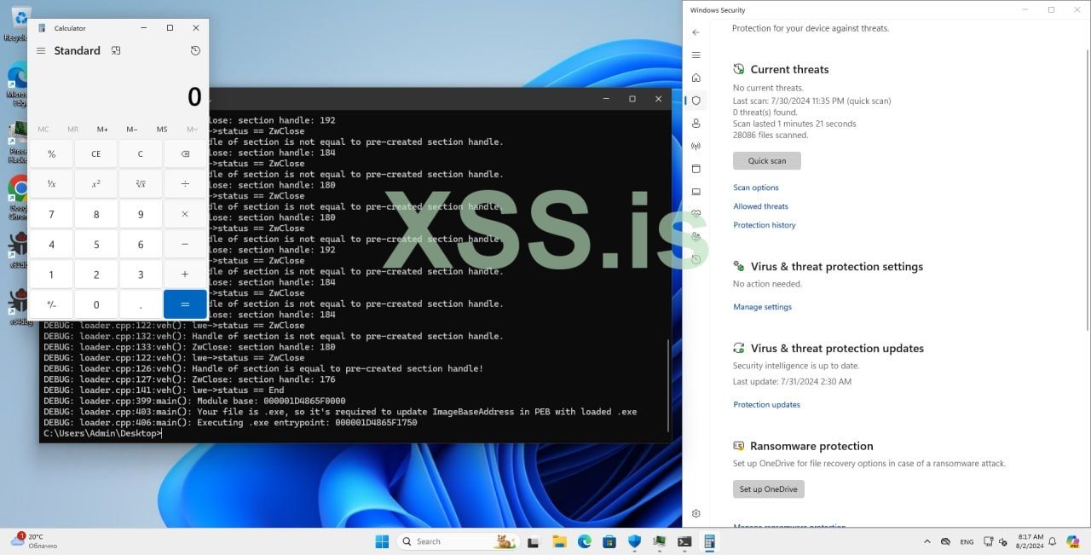1091x555 pixels.
Task: Click Calculator decimal point key
Action: click(x=141, y=304)
